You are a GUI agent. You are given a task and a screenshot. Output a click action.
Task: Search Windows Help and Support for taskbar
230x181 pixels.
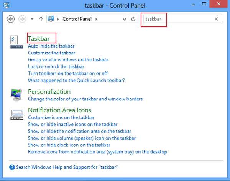67,167
